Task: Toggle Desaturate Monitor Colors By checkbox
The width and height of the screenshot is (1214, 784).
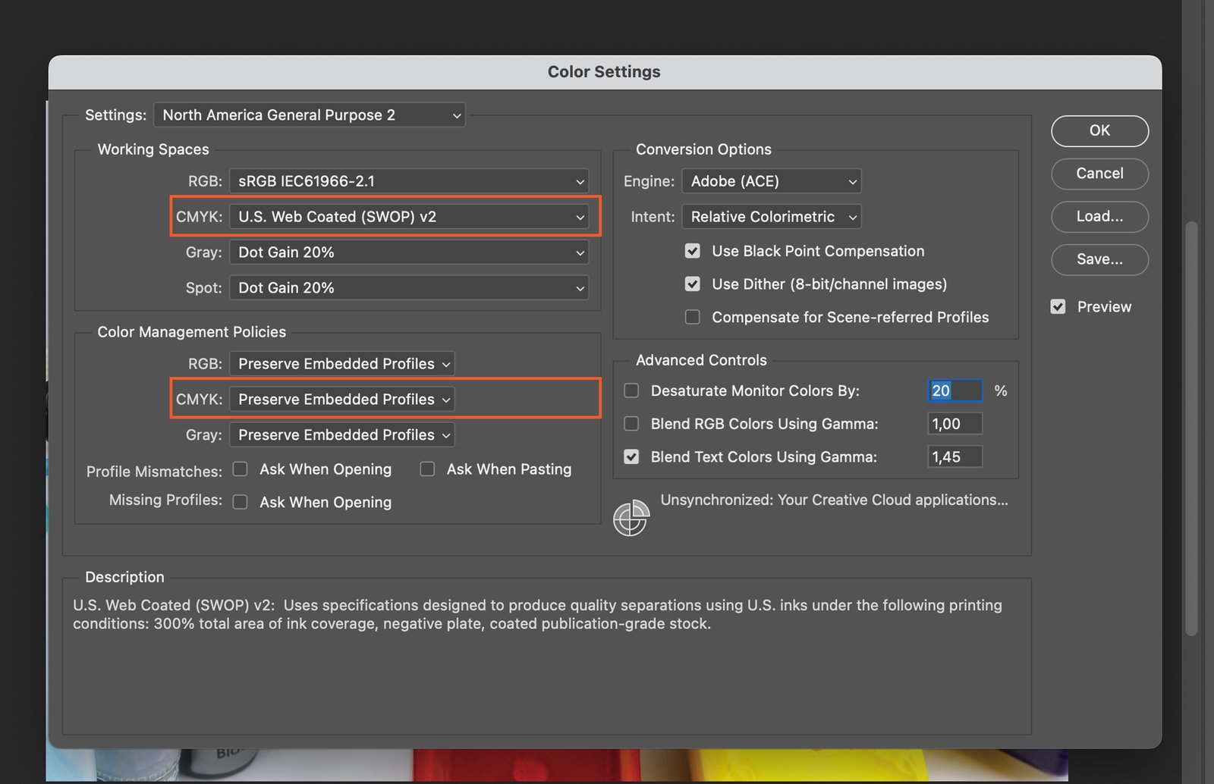Action: (x=631, y=390)
